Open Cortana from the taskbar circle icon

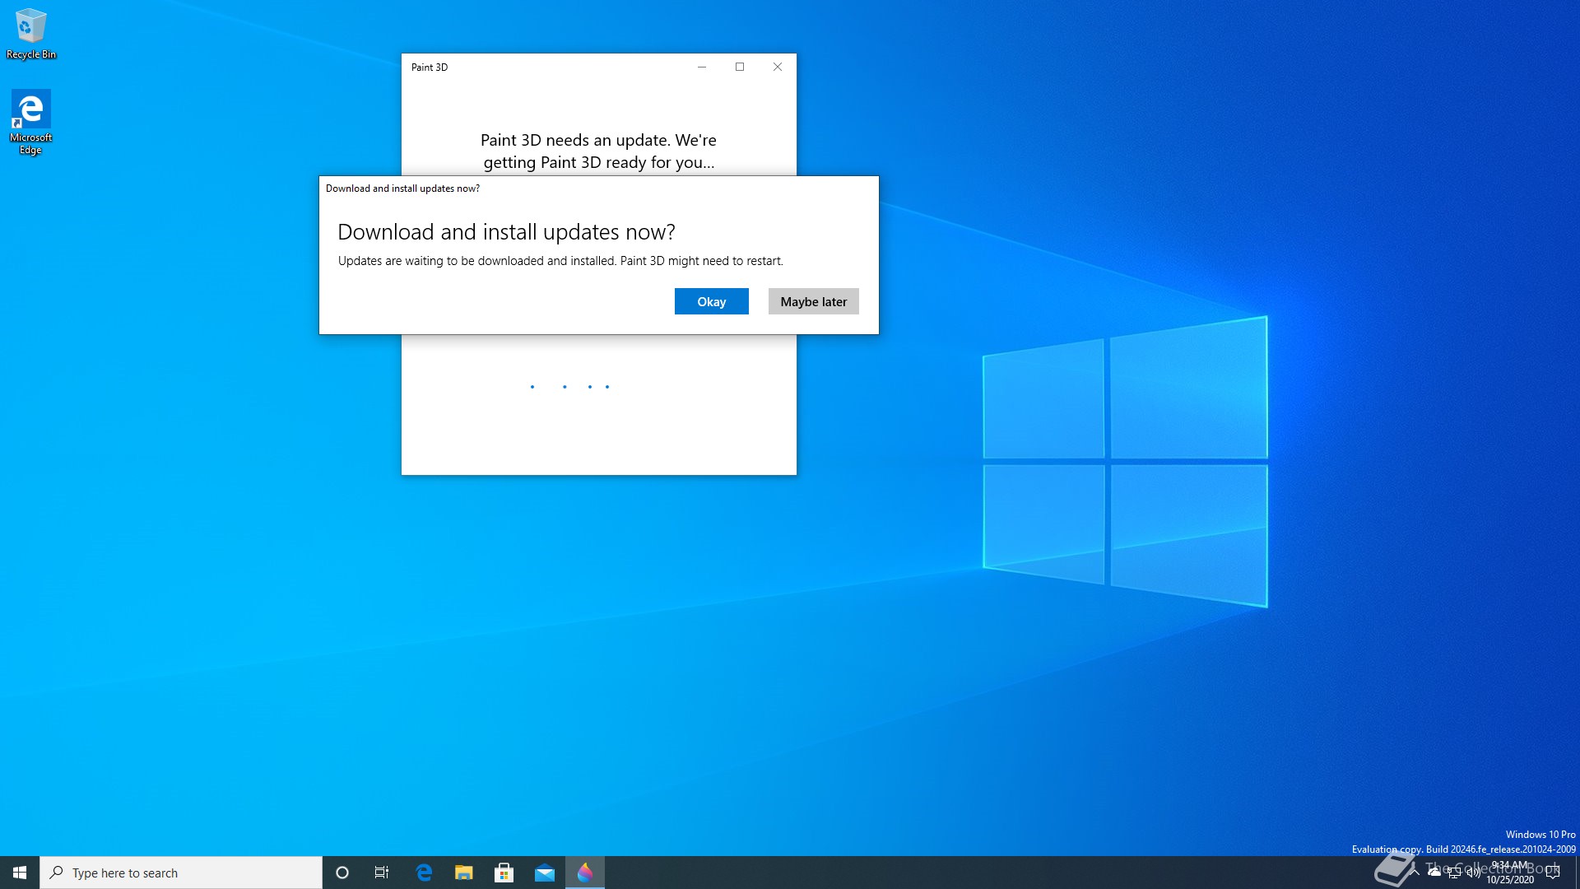point(342,873)
